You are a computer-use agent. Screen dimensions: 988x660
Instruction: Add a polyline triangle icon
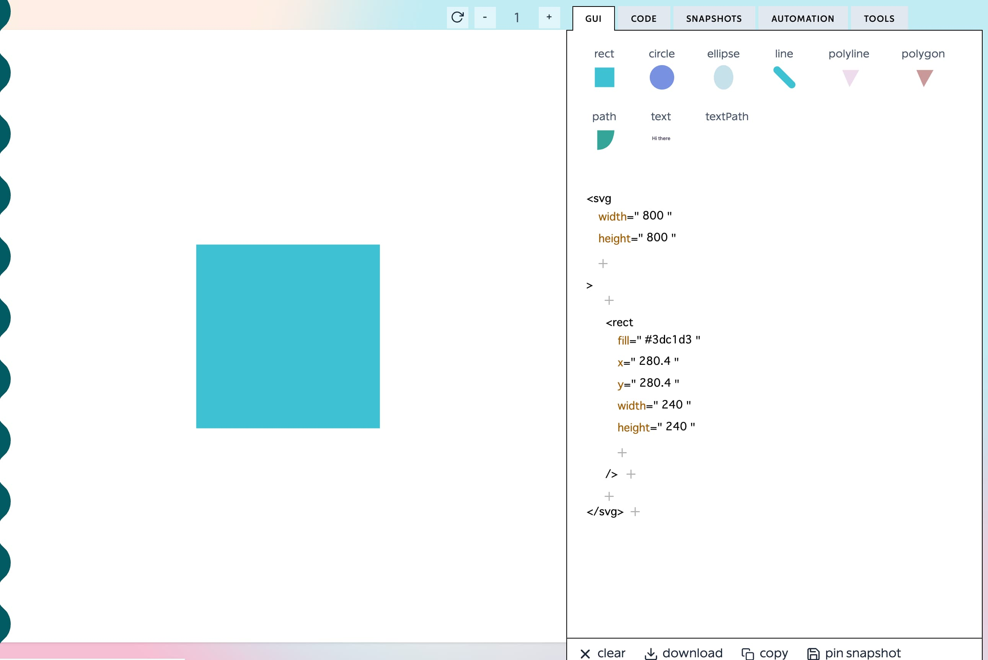(x=850, y=78)
